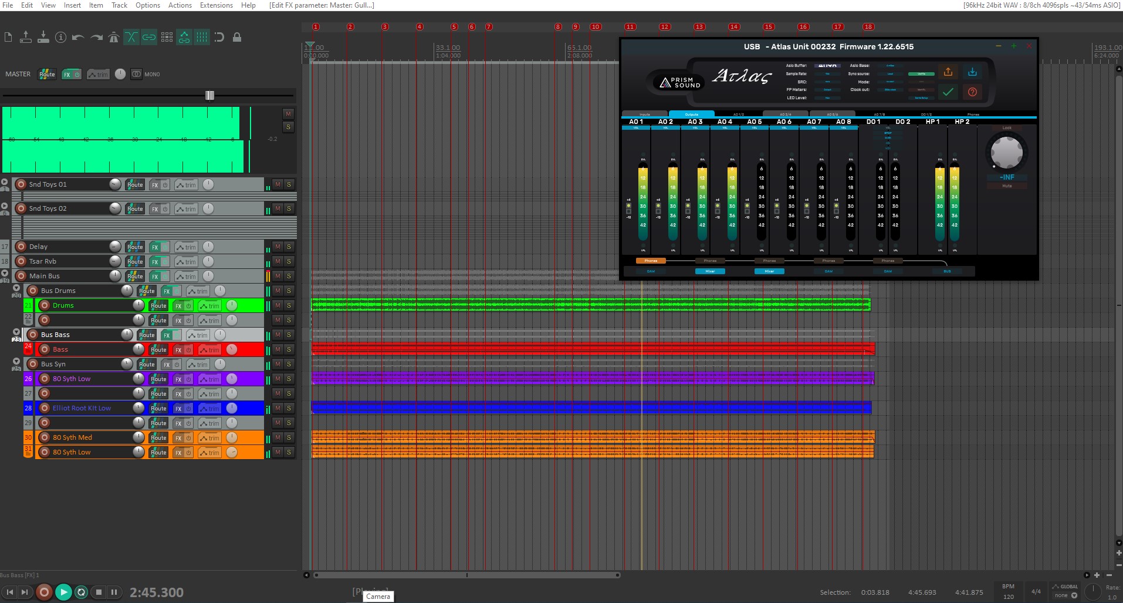Viewport: 1123px width, 603px height.
Task: Toggle the envelope-points-move-with-items icon
Action: click(x=184, y=38)
